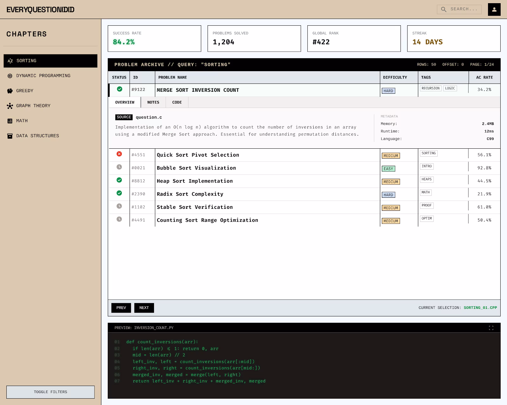The width and height of the screenshot is (507, 405).
Task: Click the Math calculator icon
Action: tap(10, 121)
